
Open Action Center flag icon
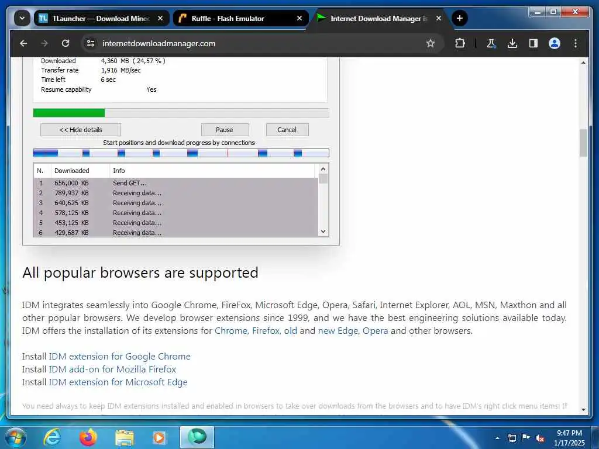pos(526,438)
